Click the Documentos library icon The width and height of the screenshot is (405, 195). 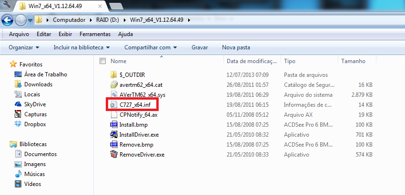[x=18, y=154]
